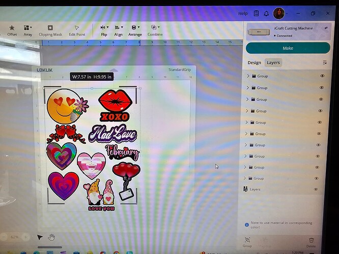Viewport: 339px width, 254px height.
Task: Switch to the Design tab
Action: coord(255,62)
